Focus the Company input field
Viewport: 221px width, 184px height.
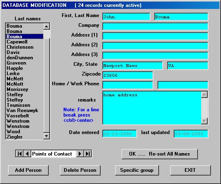155,26
